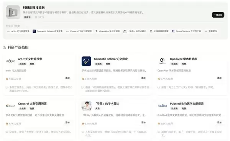Click the 科研助理技能包 flask folder icon
This screenshot has width=230, height=141.
[x=13, y=12]
